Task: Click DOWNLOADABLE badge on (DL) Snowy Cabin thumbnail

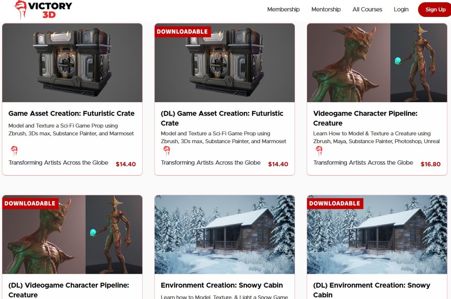Action: click(x=335, y=203)
